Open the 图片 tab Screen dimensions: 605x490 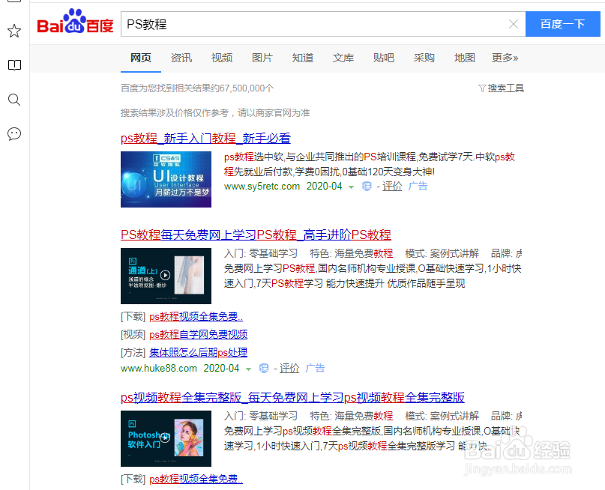tap(262, 58)
